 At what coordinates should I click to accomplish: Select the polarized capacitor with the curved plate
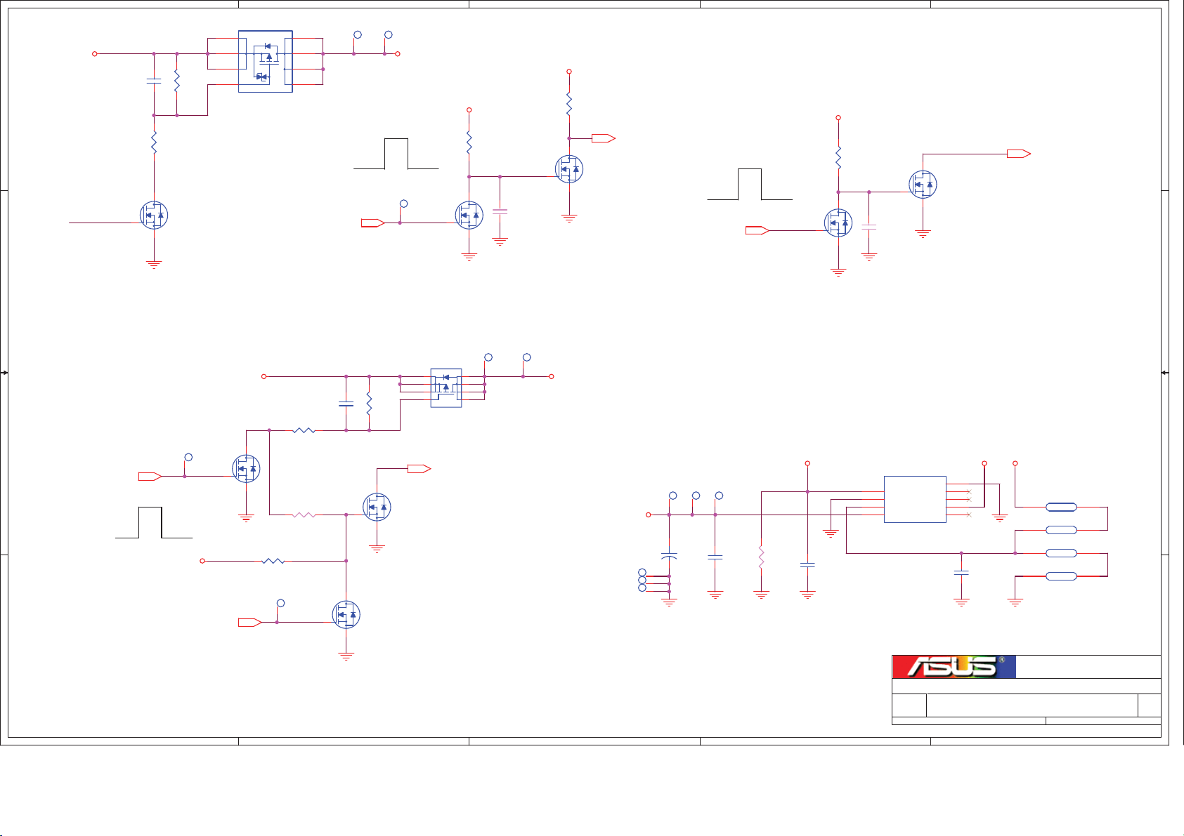pos(669,556)
